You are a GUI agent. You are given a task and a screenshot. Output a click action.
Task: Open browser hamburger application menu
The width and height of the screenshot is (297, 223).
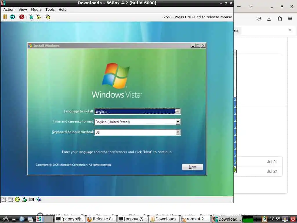click(x=290, y=18)
